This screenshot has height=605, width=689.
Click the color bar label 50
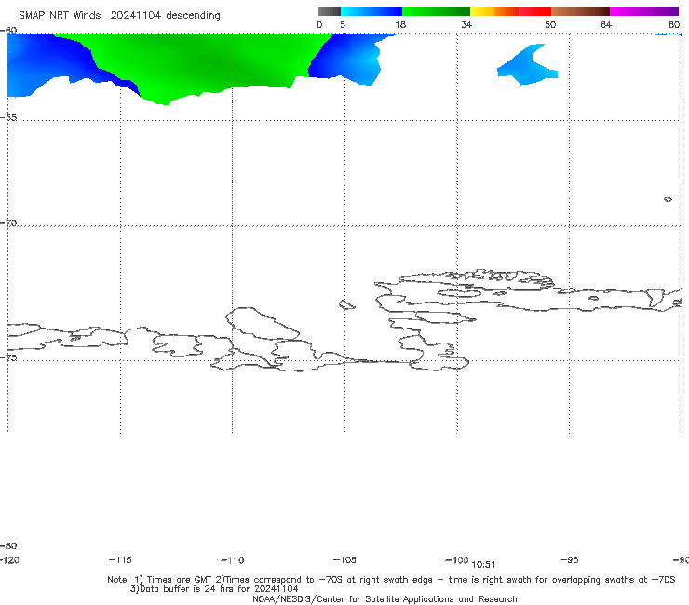pyautogui.click(x=550, y=24)
